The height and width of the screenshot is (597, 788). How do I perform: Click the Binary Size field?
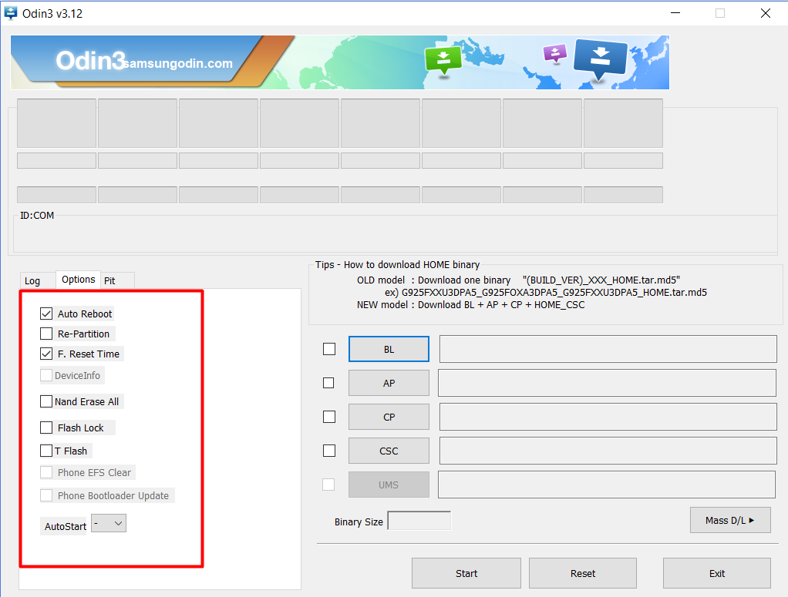pyautogui.click(x=419, y=521)
